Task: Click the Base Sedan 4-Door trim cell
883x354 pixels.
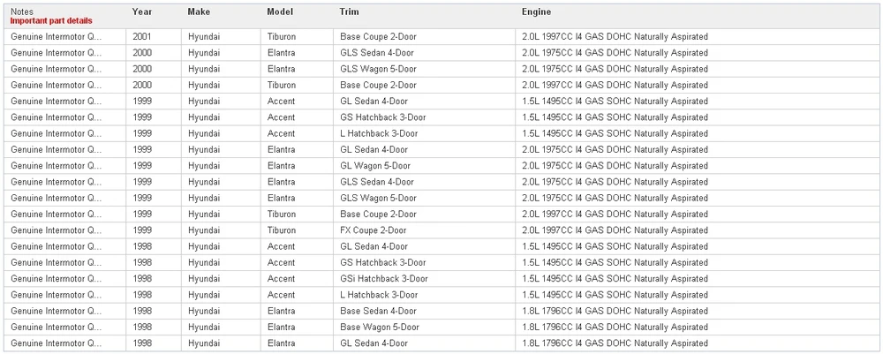Action: coord(424,311)
